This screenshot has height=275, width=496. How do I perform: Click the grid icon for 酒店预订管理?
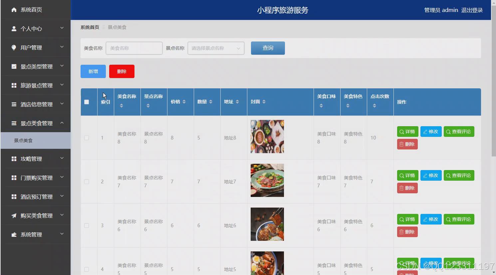tap(14, 197)
